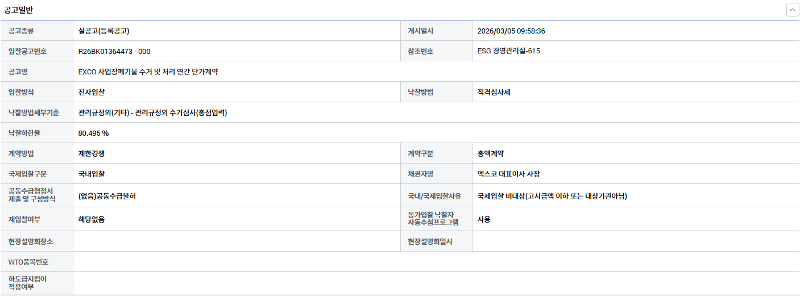Click the 해당없음 re-bid status value
Viewport: 800px width, 297px height.
(x=92, y=219)
